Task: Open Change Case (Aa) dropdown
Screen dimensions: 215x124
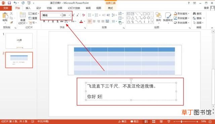Action: (74, 21)
